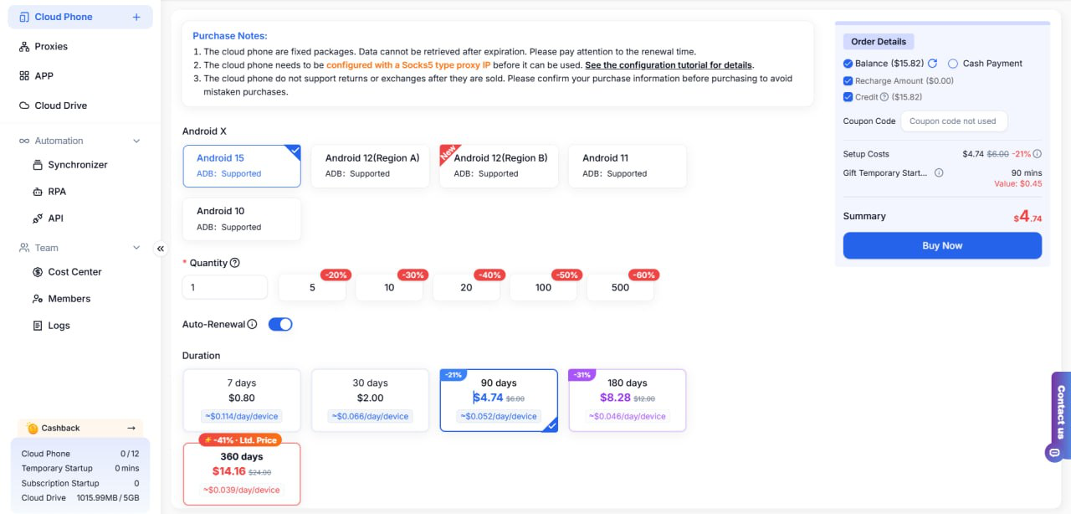1071x514 pixels.
Task: Click the Auto-Renewal info icon
Action: pyautogui.click(x=253, y=324)
